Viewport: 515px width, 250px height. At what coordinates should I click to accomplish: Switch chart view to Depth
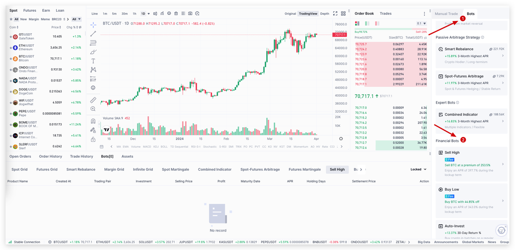[x=324, y=14]
